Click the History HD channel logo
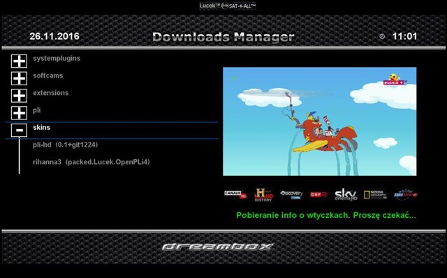 tap(263, 195)
